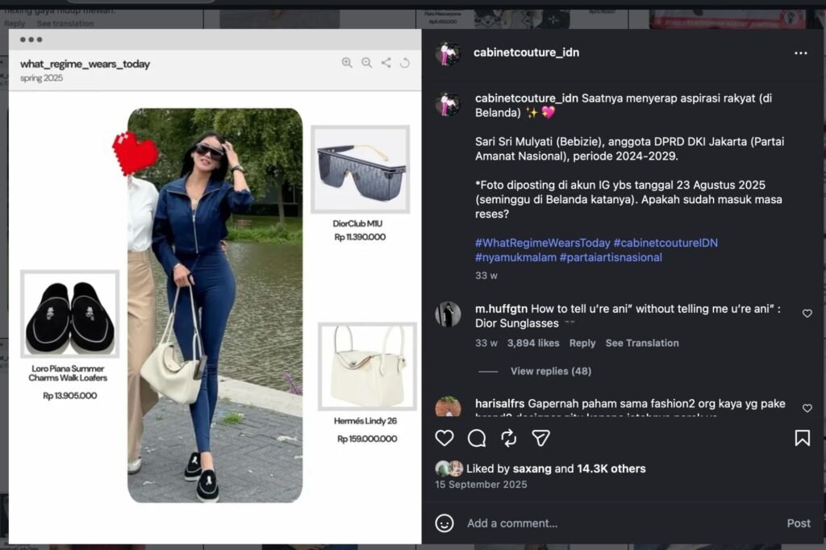Open harisalfrs username link
826x550 pixels.
[x=499, y=403]
